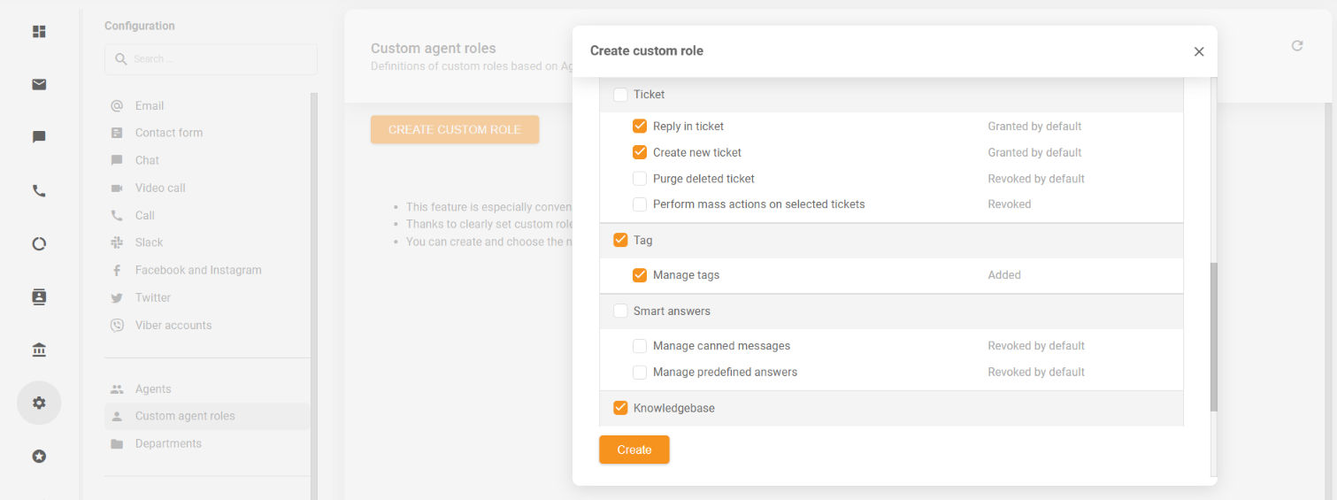Open the Chats icon in sidebar

[x=39, y=138]
